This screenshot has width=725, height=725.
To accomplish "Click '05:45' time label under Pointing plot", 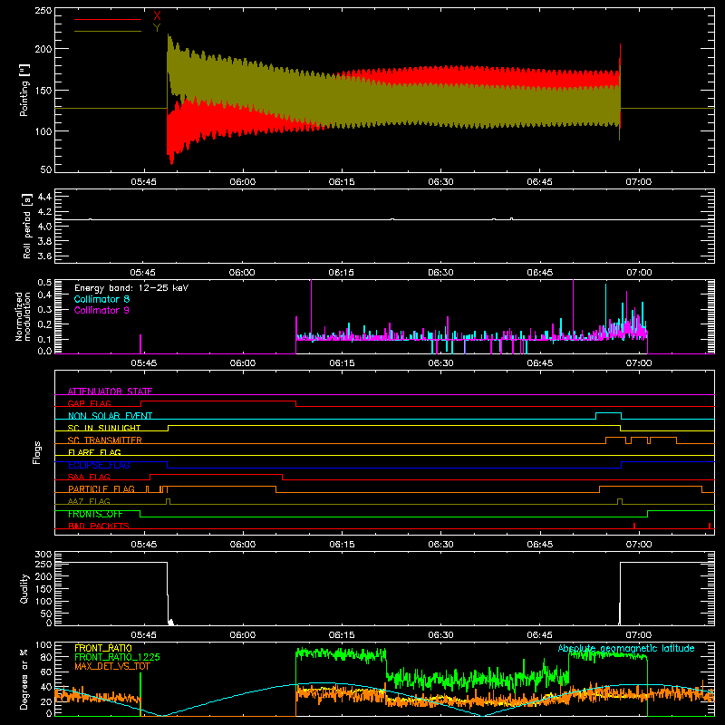I will (x=144, y=182).
